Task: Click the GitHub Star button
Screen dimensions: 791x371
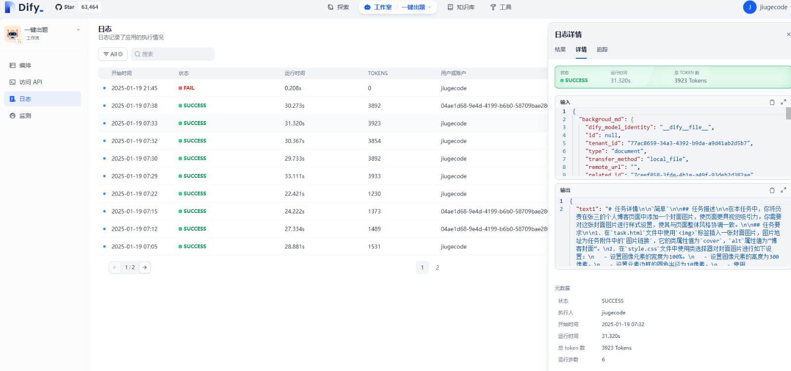Action: (65, 7)
